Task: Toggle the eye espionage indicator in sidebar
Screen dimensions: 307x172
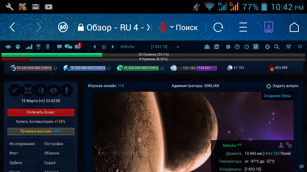Action: [x=54, y=90]
